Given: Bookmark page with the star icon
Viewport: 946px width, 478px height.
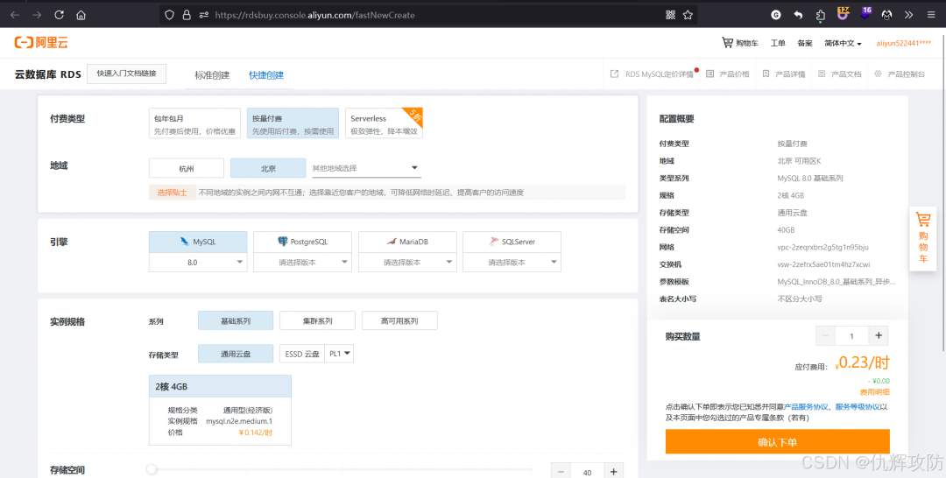Looking at the screenshot, I should [688, 15].
